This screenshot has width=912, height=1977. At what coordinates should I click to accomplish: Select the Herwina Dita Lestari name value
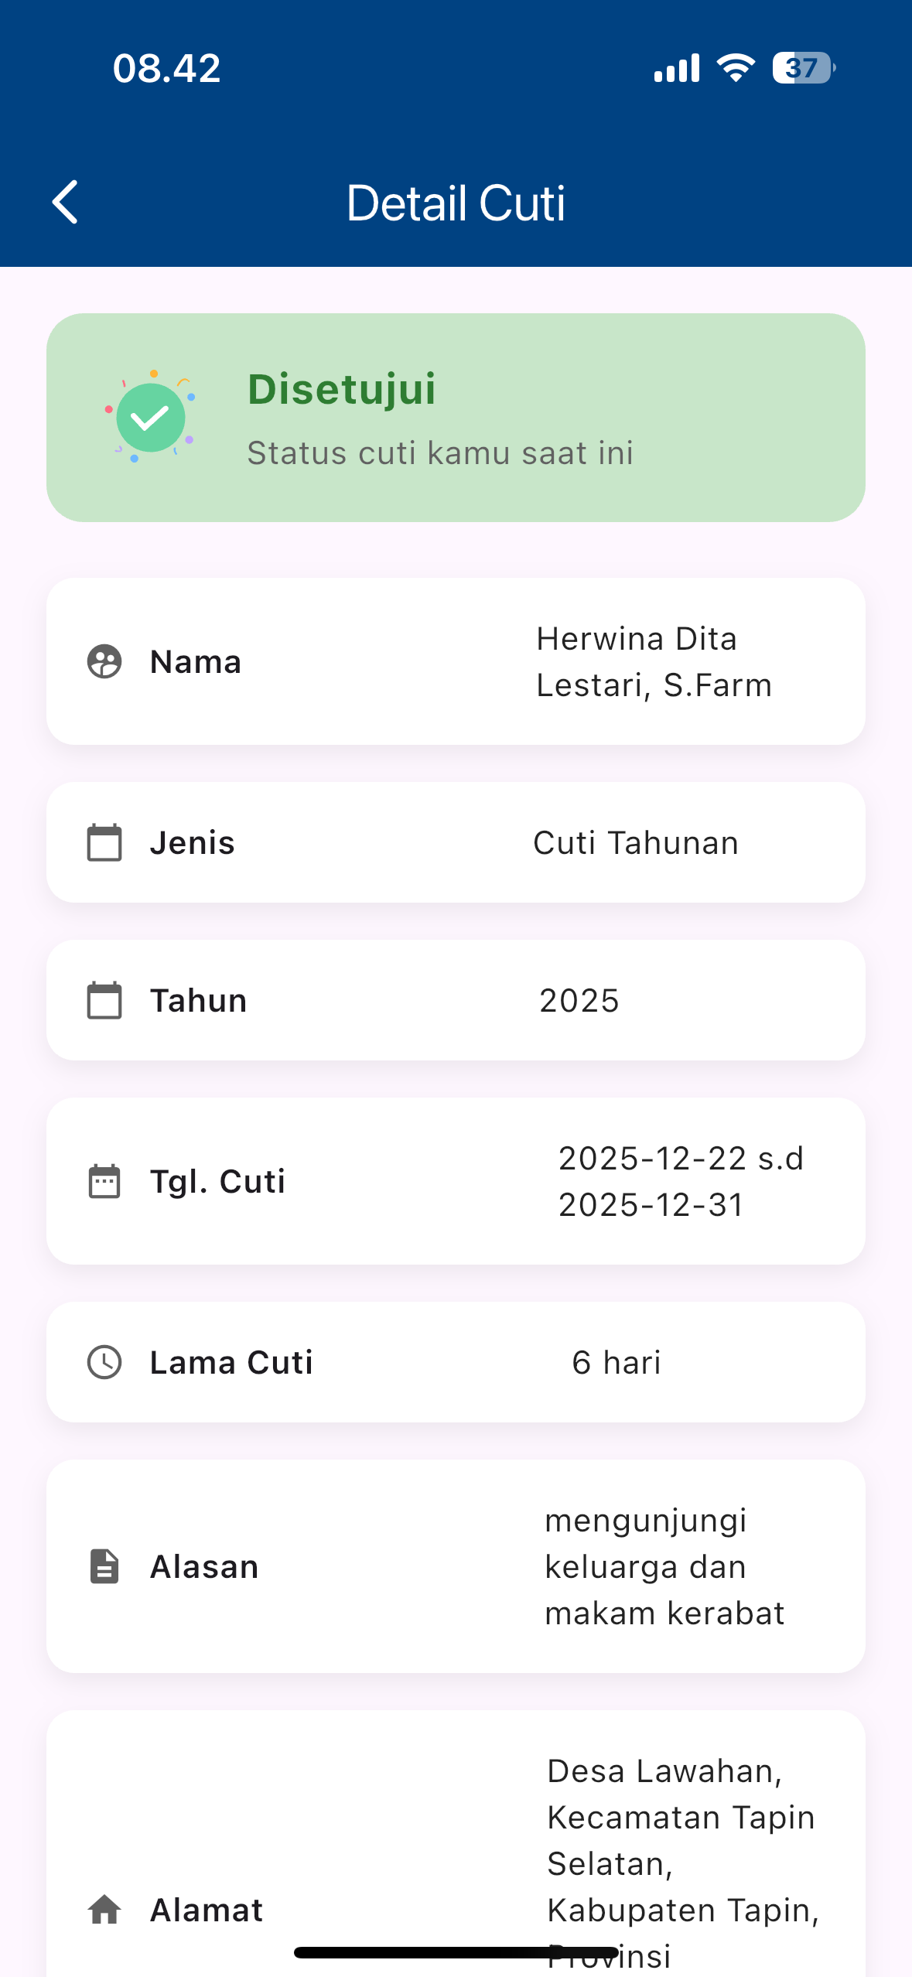(x=654, y=662)
